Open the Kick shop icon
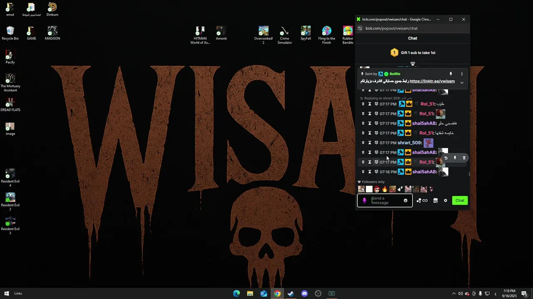This screenshot has width=533, height=299. tap(436, 201)
